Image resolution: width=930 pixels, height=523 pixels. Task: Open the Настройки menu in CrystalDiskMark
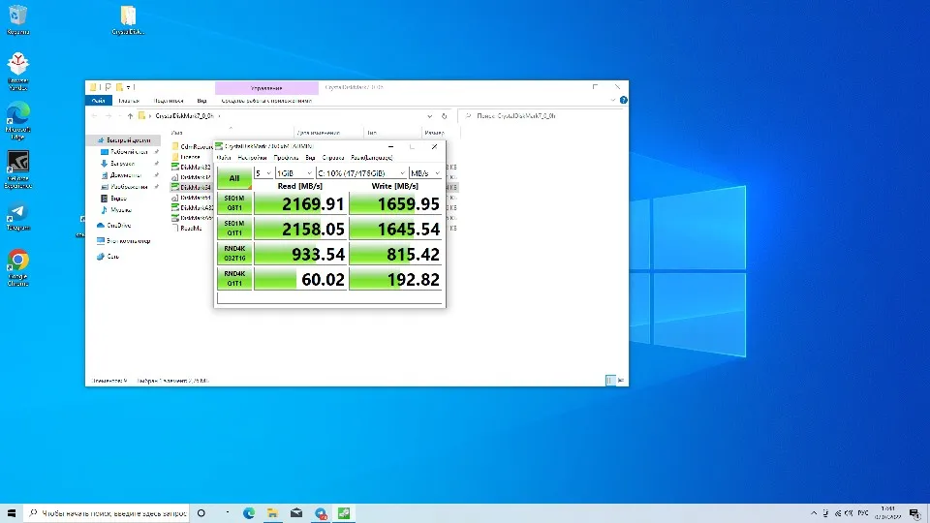coord(253,157)
